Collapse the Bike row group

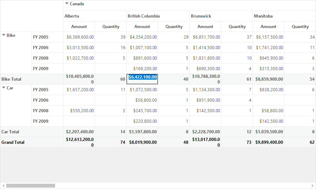click(x=4, y=35)
